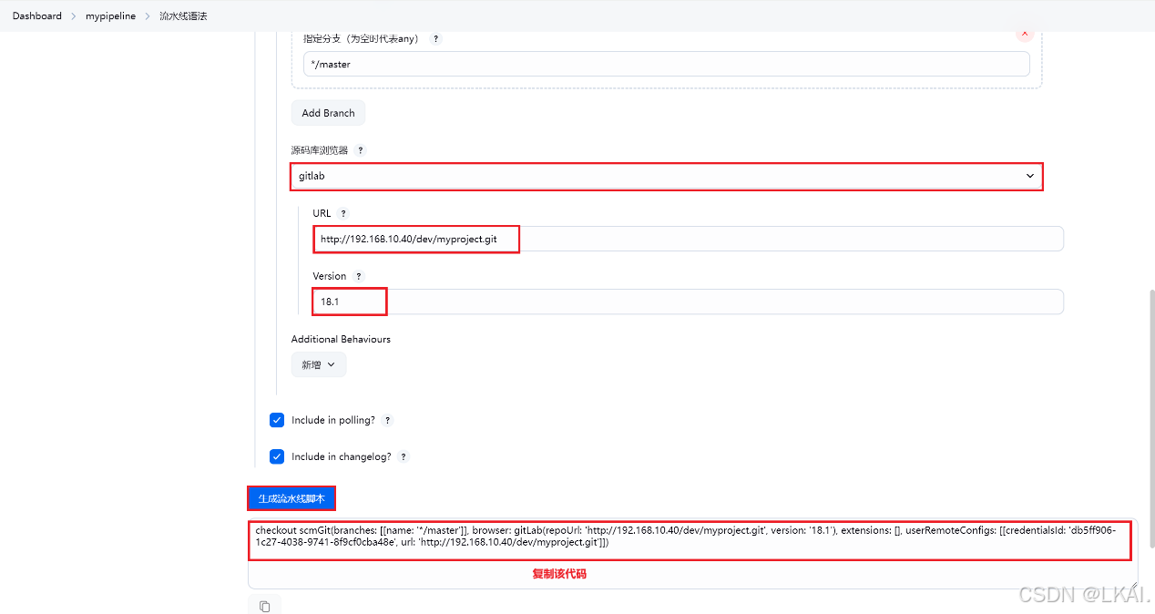The width and height of the screenshot is (1155, 614).
Task: Open help for Include in polling
Action: [387, 420]
